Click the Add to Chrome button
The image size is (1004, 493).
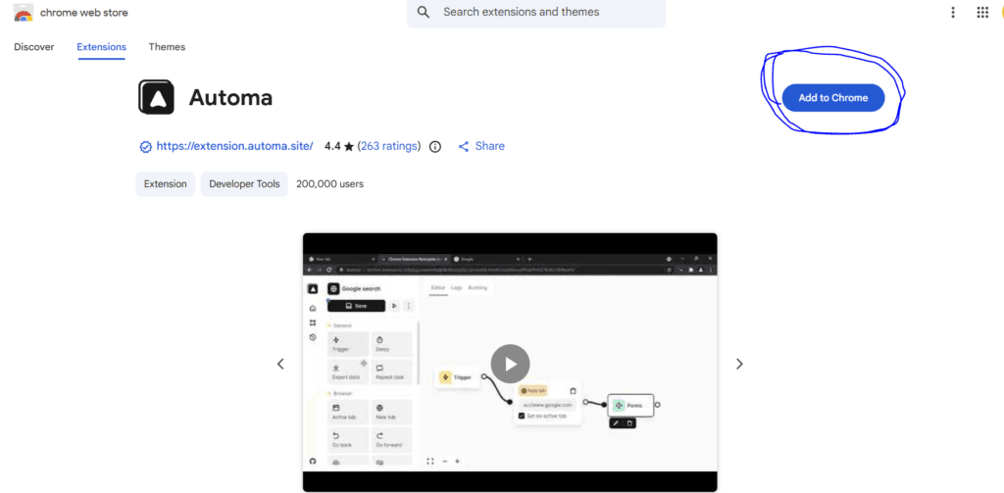pyautogui.click(x=832, y=98)
